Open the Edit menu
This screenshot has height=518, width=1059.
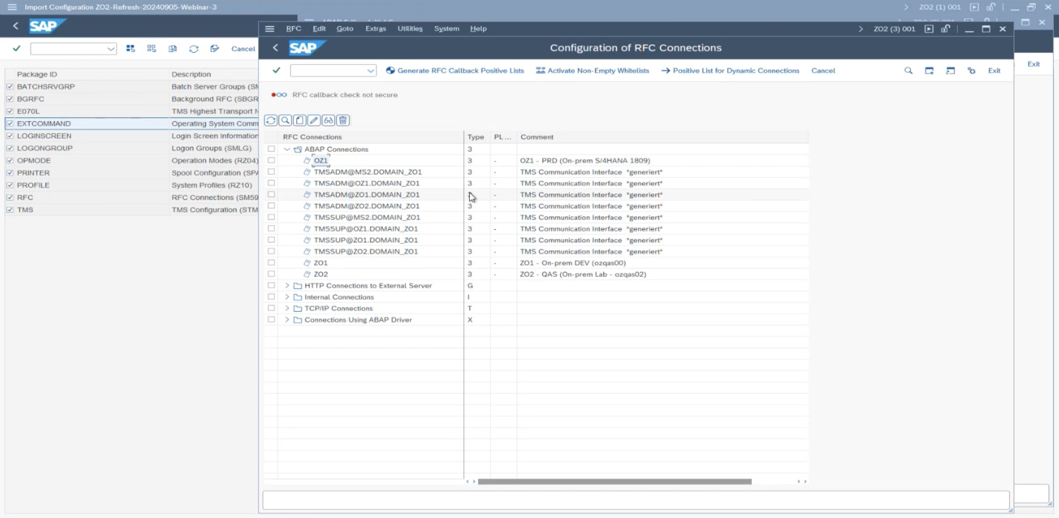319,29
